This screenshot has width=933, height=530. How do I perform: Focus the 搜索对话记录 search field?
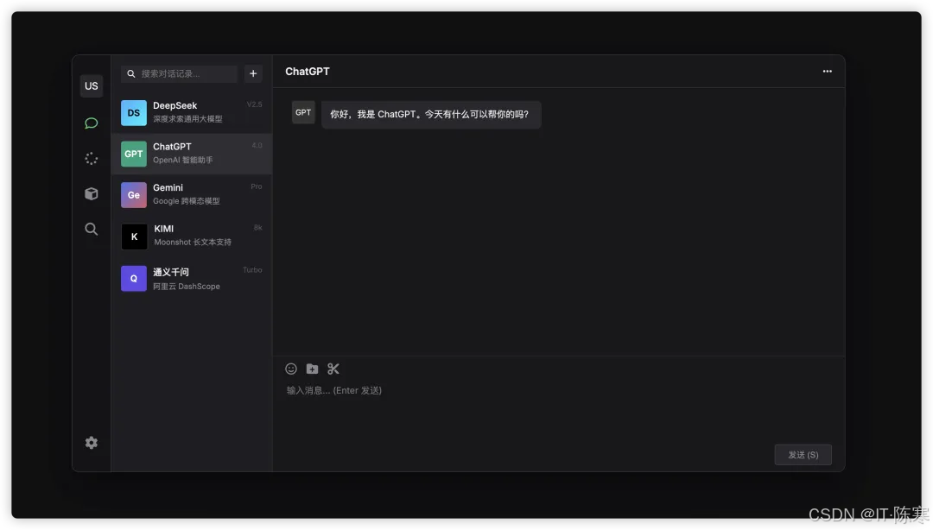coord(180,73)
